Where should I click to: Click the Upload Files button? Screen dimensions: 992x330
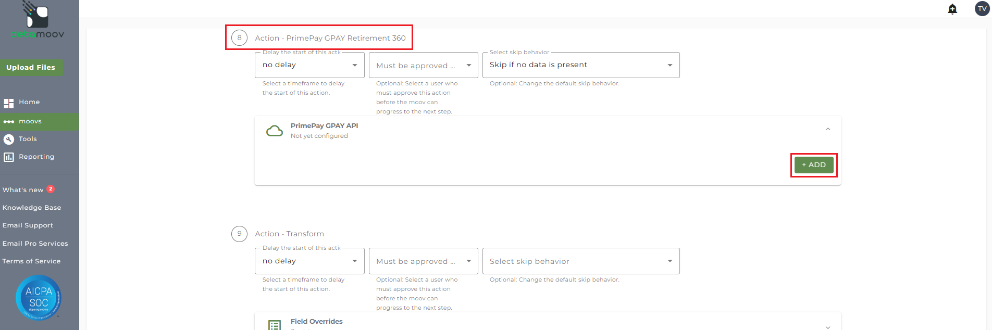[x=31, y=68]
